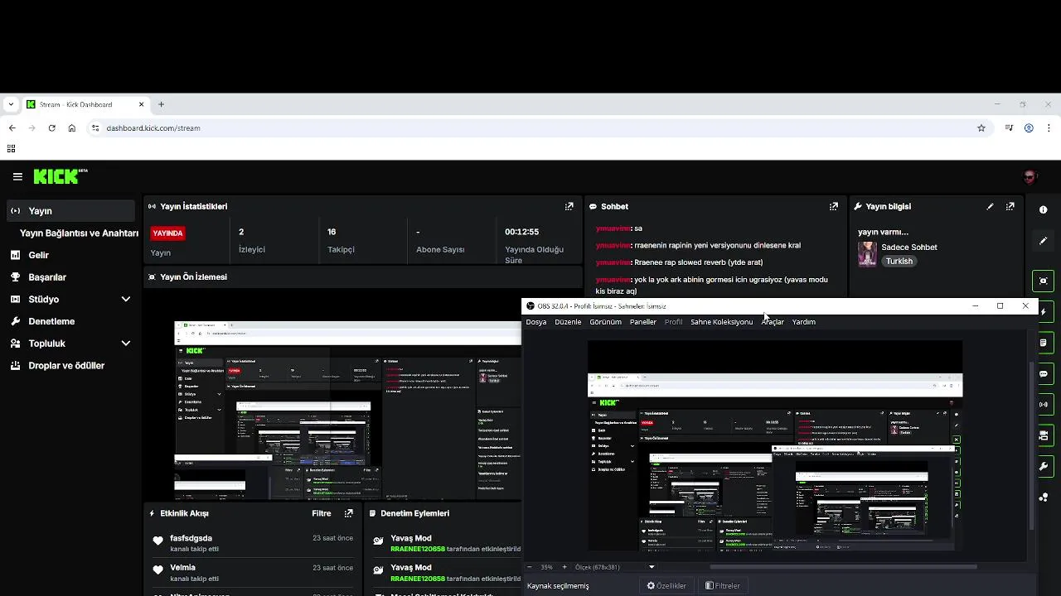The height and width of the screenshot is (596, 1061).
Task: Select Yayın in the Kick sidebar
Action: tap(70, 211)
